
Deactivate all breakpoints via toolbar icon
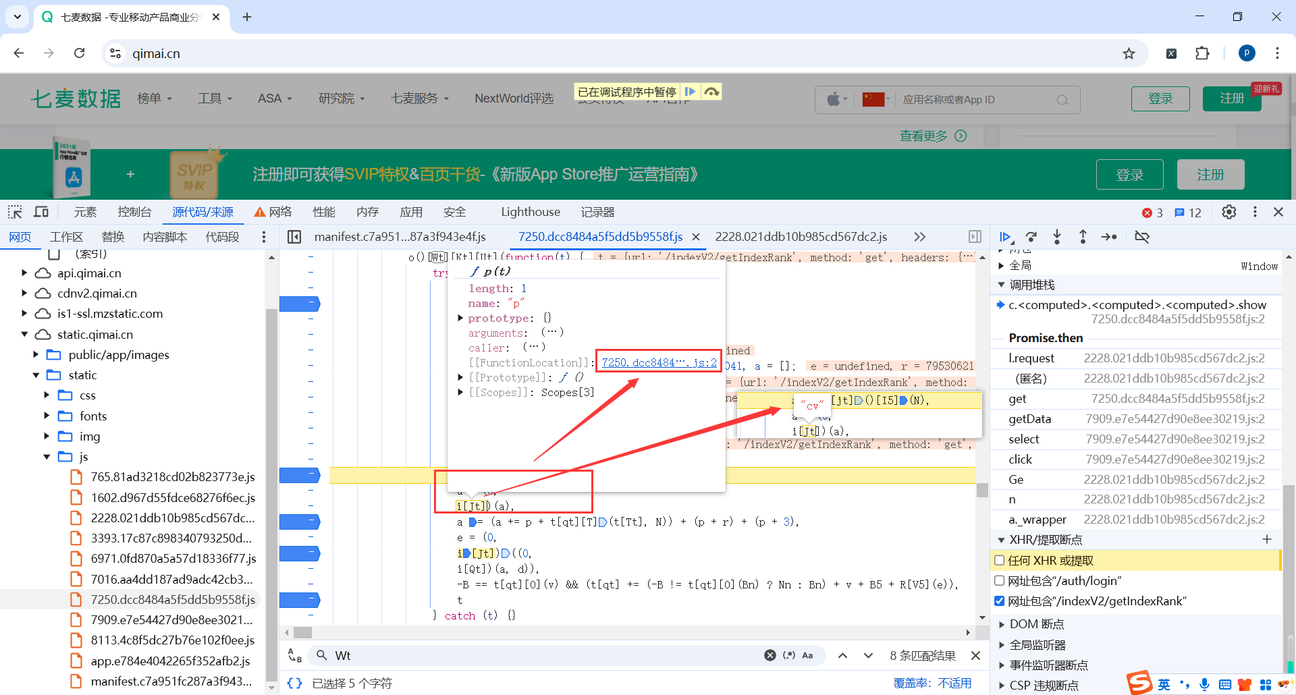[1143, 237]
